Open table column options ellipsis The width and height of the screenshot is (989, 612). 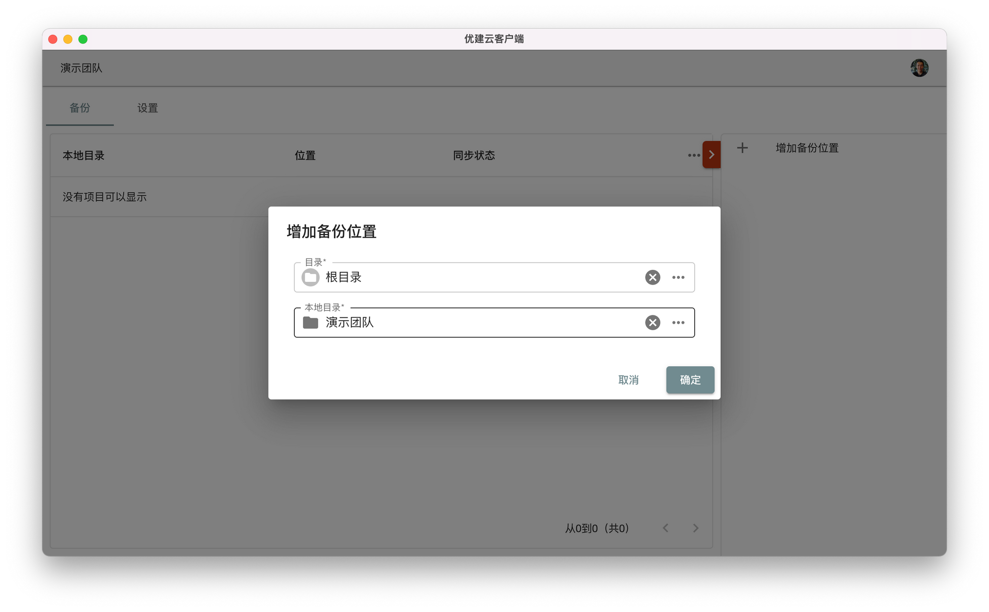[693, 155]
